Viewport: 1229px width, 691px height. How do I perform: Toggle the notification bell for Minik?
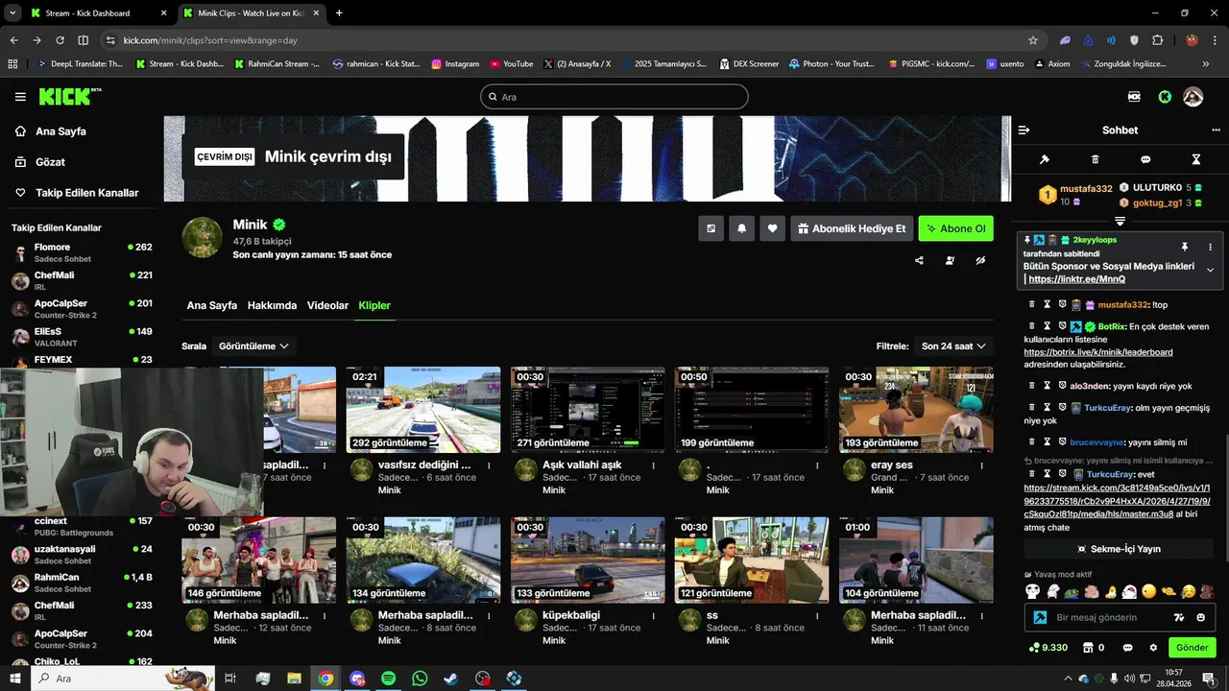(x=741, y=228)
